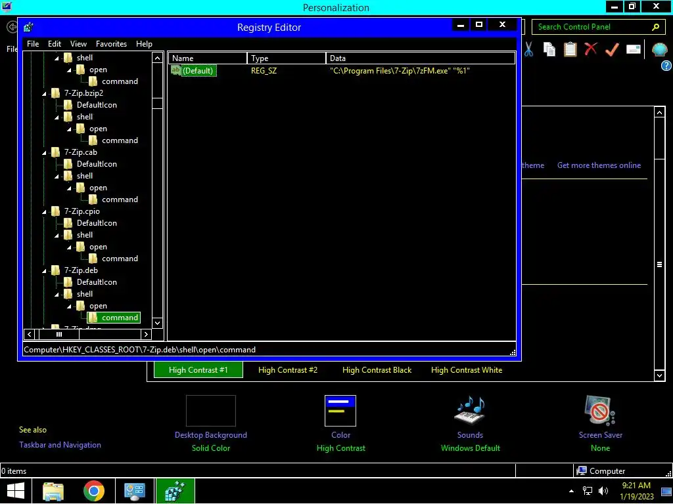Select DefaultIcon under 7-Zip.cab
This screenshot has height=504, width=673.
point(97,163)
